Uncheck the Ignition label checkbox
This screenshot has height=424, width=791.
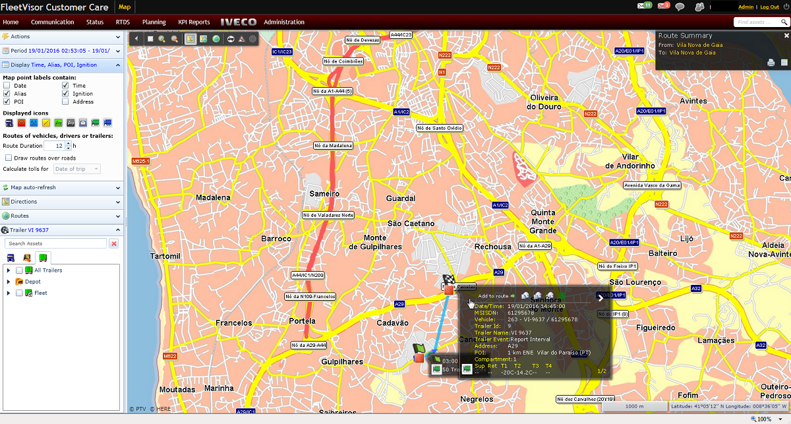click(x=66, y=94)
